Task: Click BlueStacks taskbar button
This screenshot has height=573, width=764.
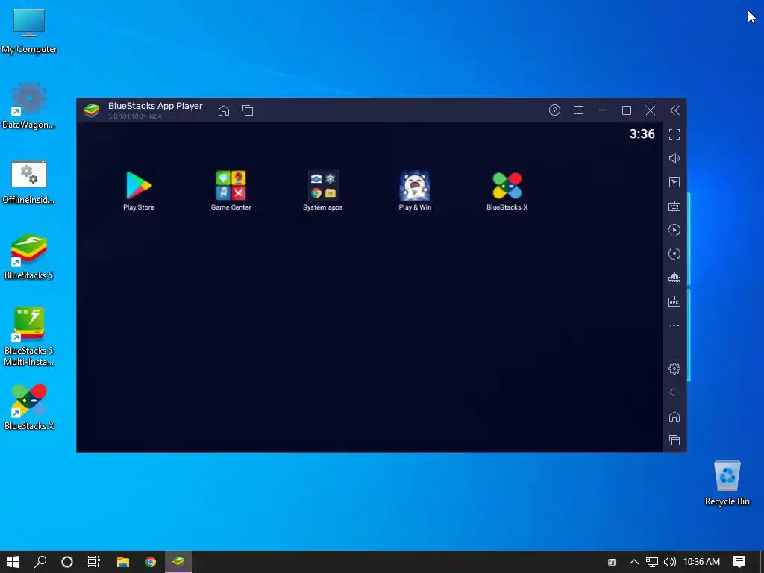Action: (178, 562)
